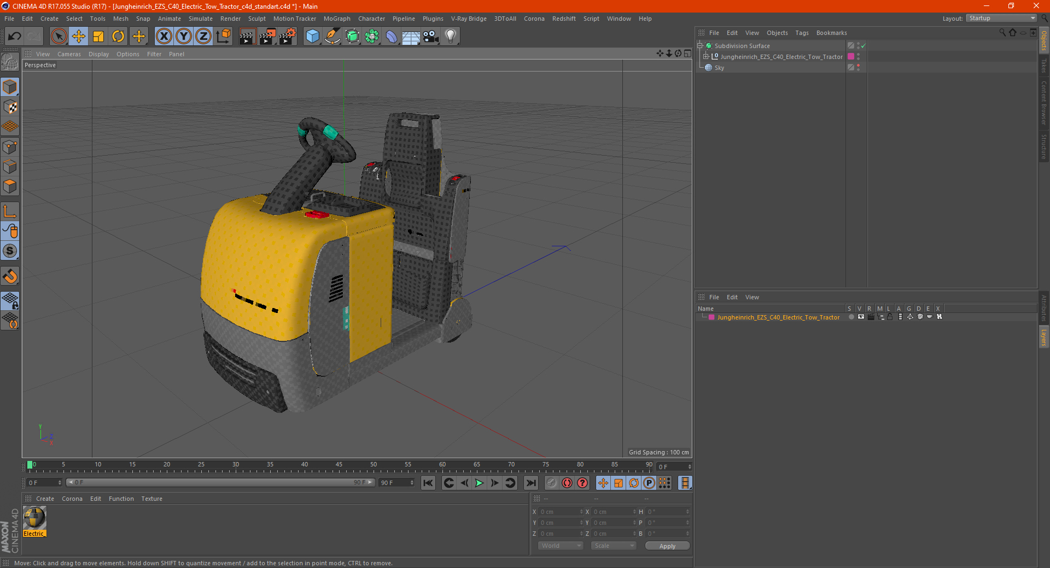Toggle layer Solo dot

[x=851, y=317]
